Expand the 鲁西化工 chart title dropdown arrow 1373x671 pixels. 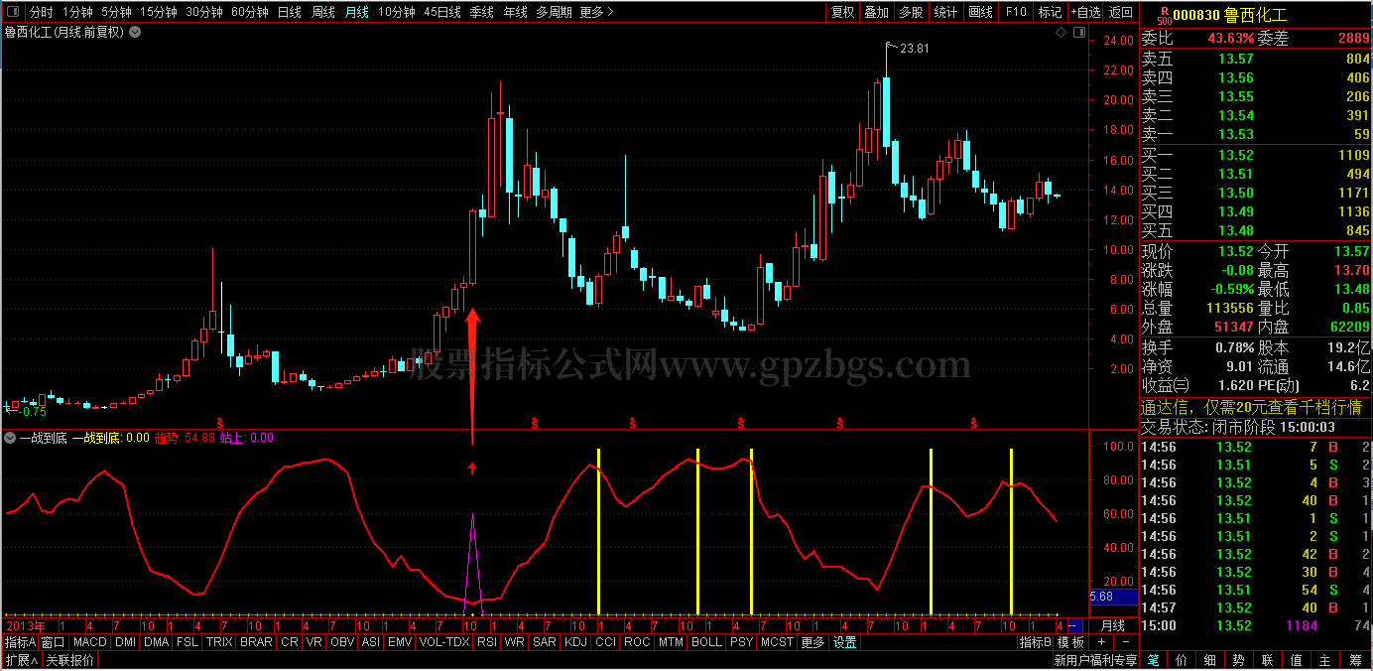click(x=135, y=32)
